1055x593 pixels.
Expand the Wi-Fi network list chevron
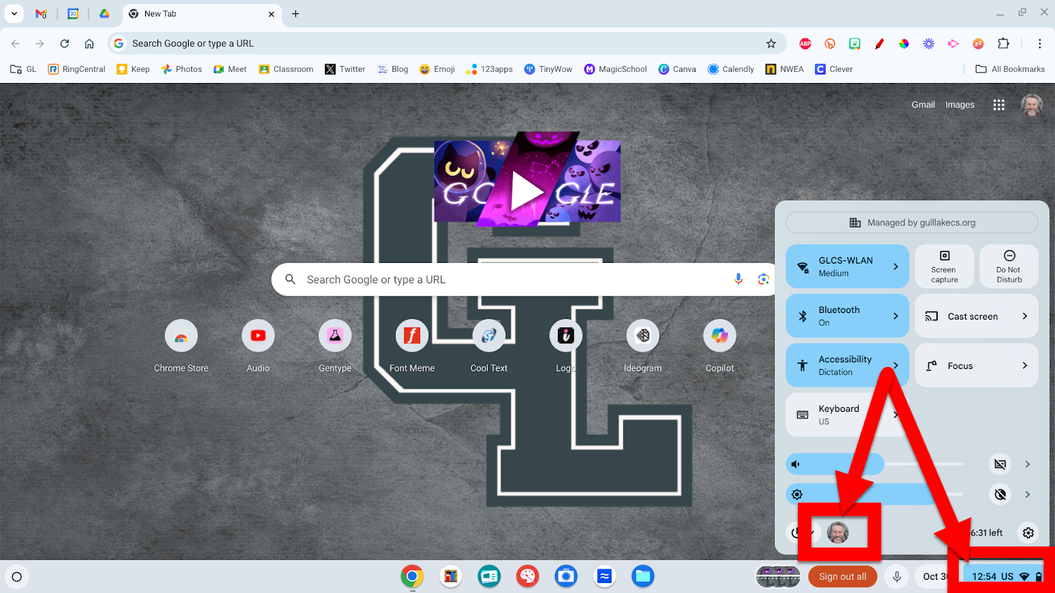coord(895,266)
